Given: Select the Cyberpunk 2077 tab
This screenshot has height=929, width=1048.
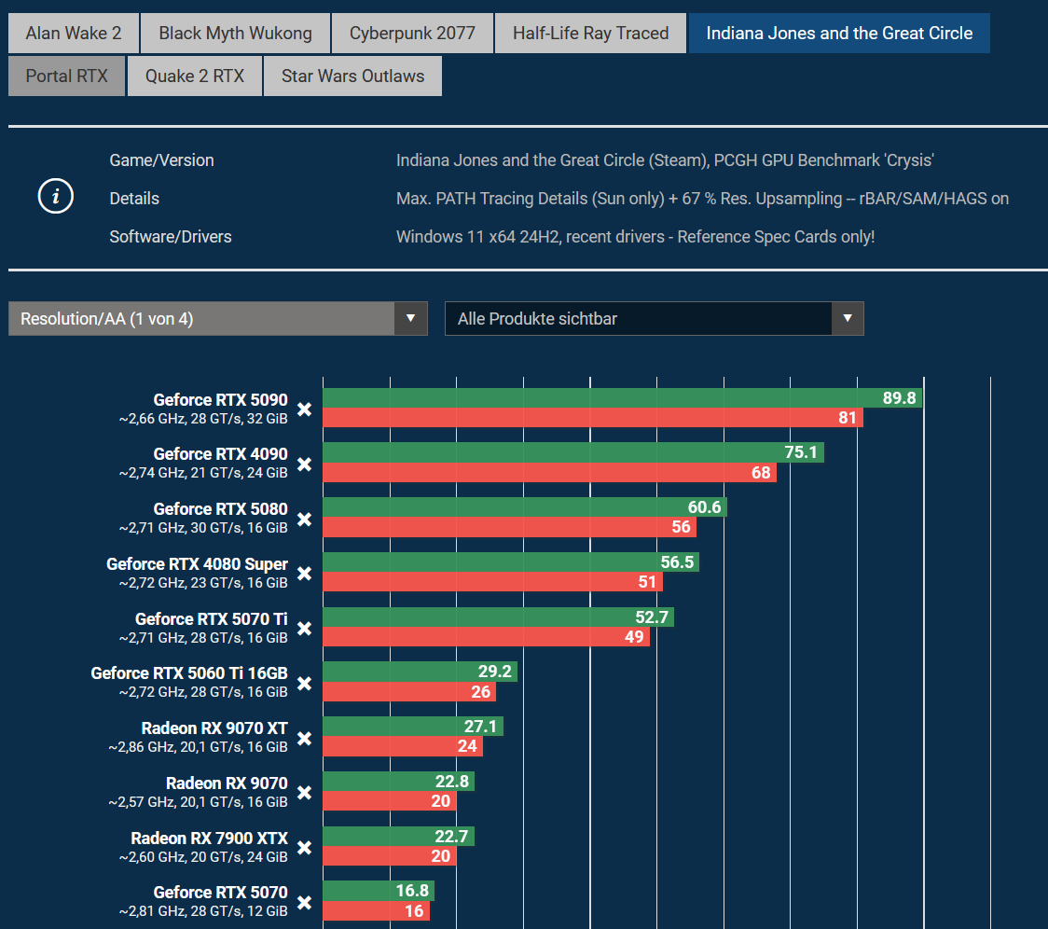Looking at the screenshot, I should tap(412, 33).
